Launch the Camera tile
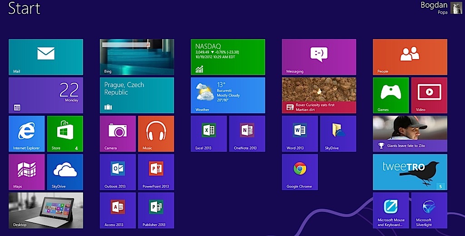 [118, 134]
